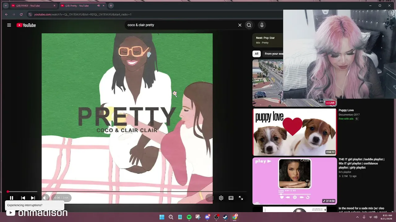Enter full screen video mode
Screen dimensions: 396x222
click(241, 198)
